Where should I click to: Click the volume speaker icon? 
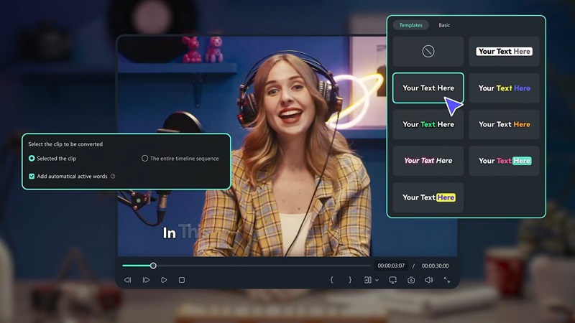pyautogui.click(x=428, y=280)
